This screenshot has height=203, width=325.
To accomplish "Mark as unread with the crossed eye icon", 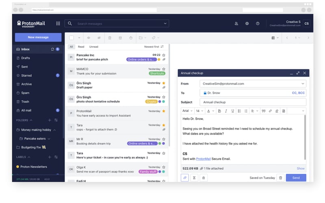I will (x=99, y=38).
